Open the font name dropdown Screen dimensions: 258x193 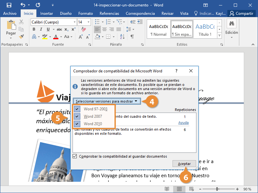[x=74, y=22]
